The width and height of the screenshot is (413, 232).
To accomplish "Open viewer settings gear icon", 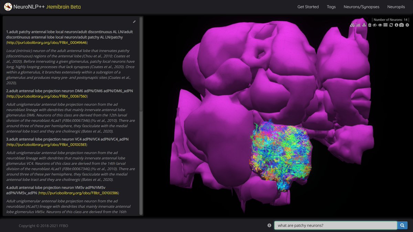I will tap(407, 25).
